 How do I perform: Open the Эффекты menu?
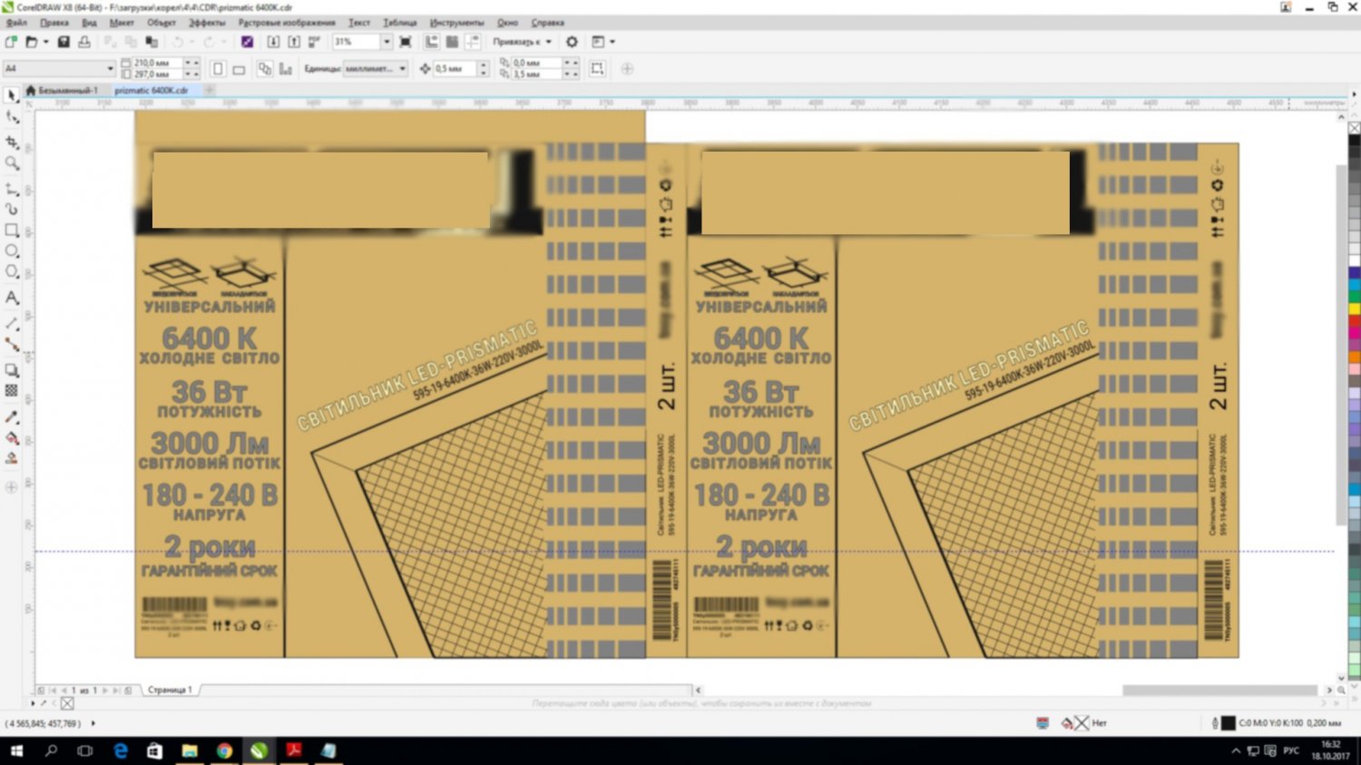coord(207,23)
